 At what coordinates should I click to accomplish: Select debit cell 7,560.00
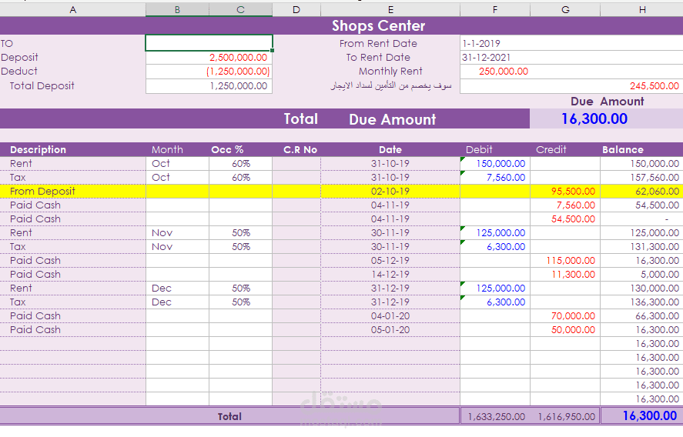(x=495, y=178)
